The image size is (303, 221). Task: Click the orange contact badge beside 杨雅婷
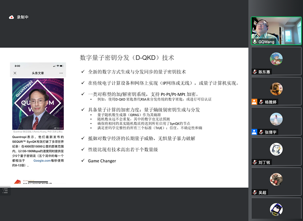(x=255, y=101)
